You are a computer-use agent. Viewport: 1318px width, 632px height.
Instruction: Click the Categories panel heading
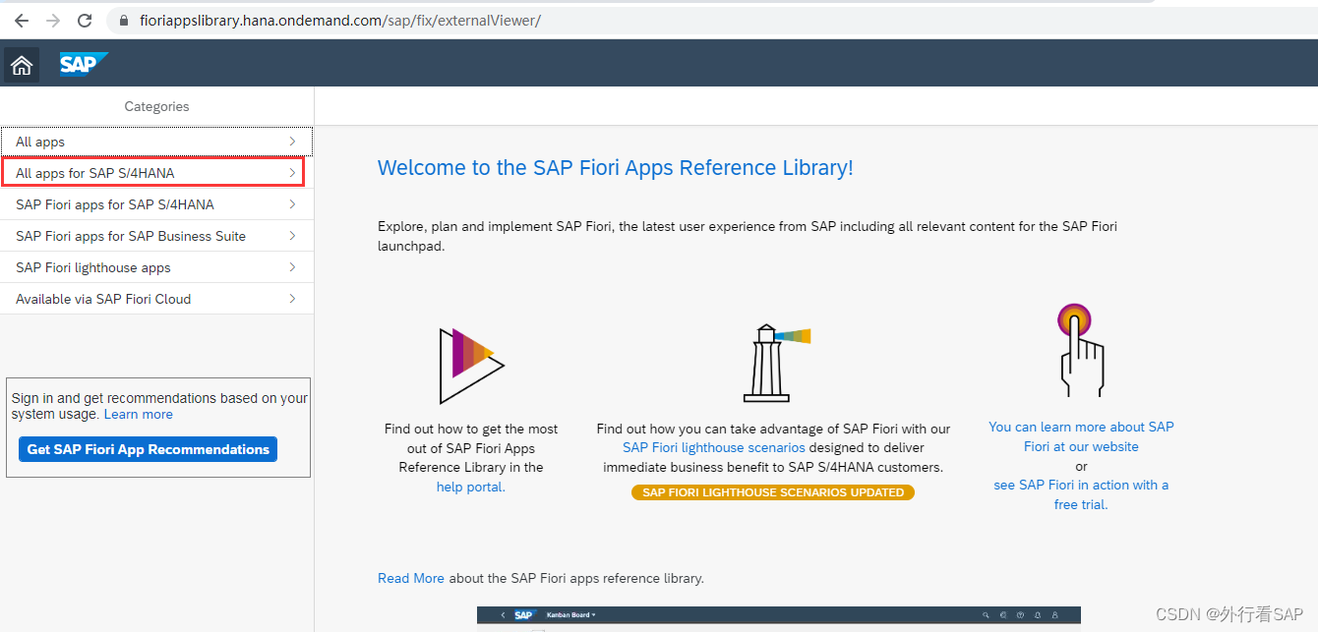point(156,106)
